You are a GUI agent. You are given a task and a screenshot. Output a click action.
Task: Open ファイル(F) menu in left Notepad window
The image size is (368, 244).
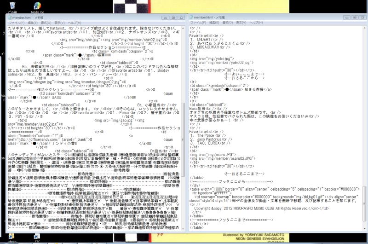coord(17,23)
